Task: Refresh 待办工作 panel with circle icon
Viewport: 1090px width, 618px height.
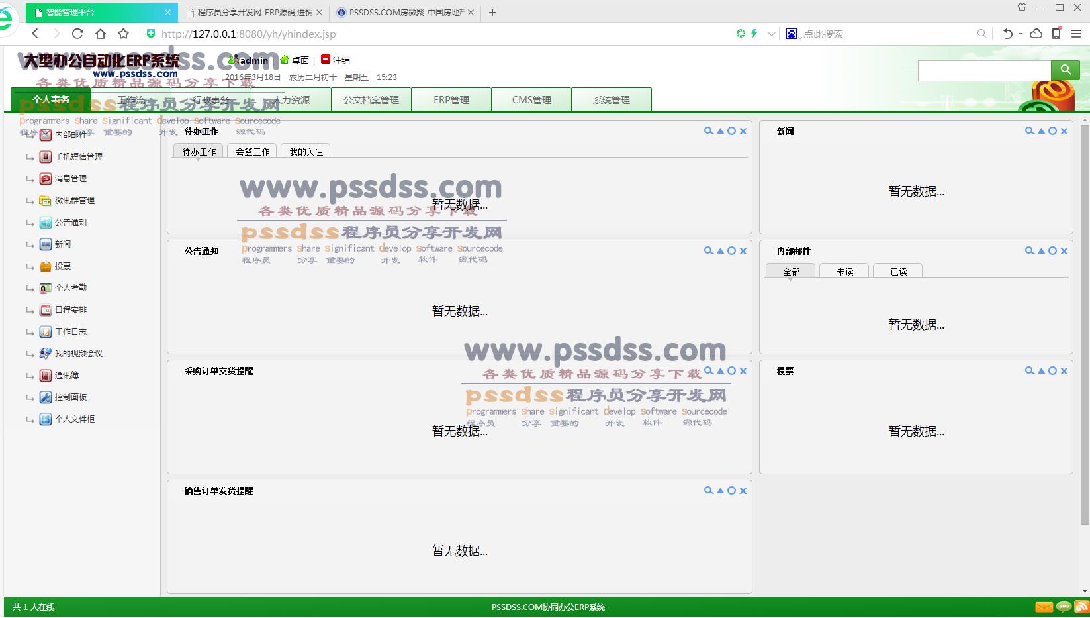Action: pyautogui.click(x=731, y=131)
